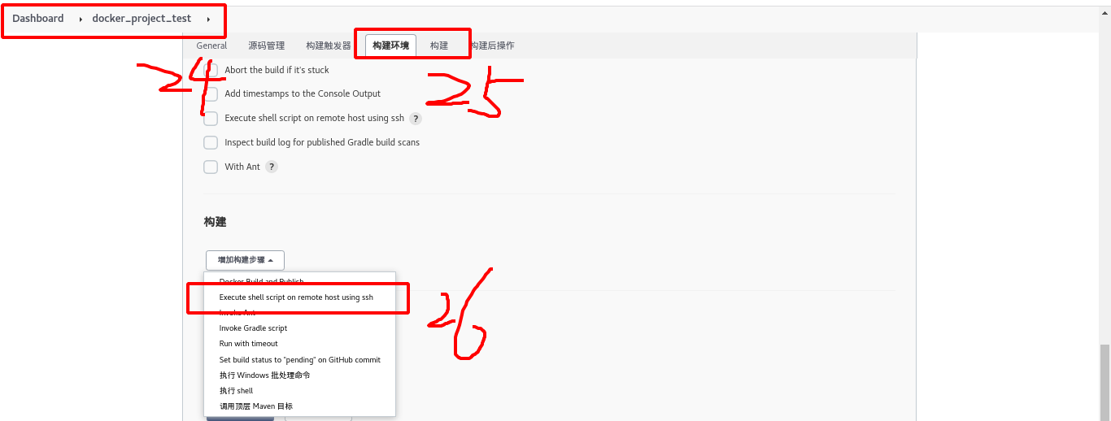Pick Run with timeout build step

pos(299,344)
